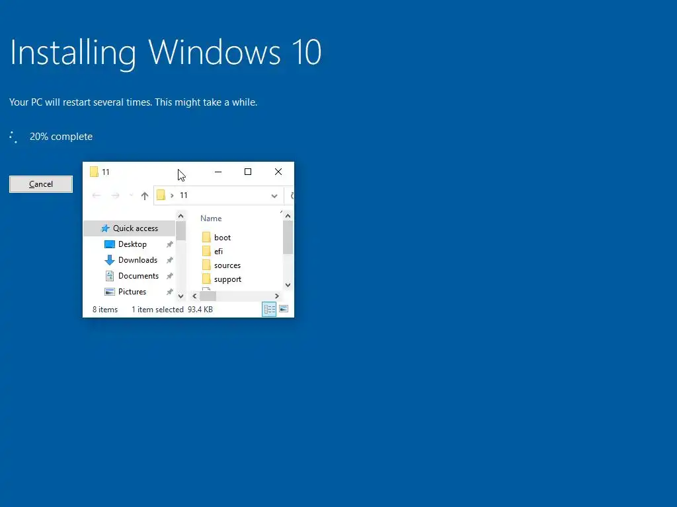Maximize the 11 folder window
The width and height of the screenshot is (677, 507).
(248, 172)
